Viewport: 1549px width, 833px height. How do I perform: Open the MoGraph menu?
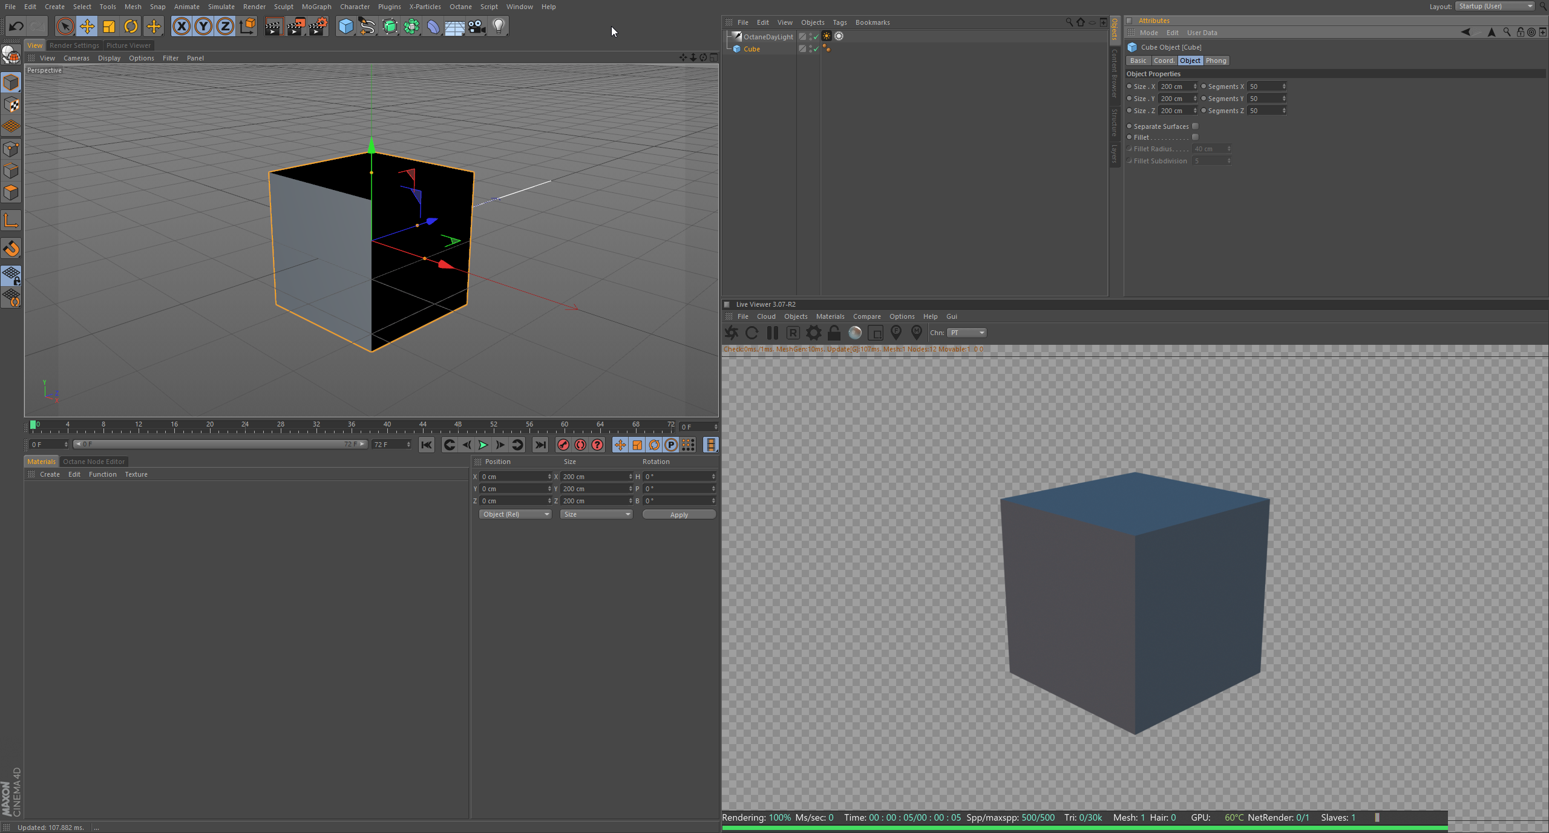click(x=316, y=7)
